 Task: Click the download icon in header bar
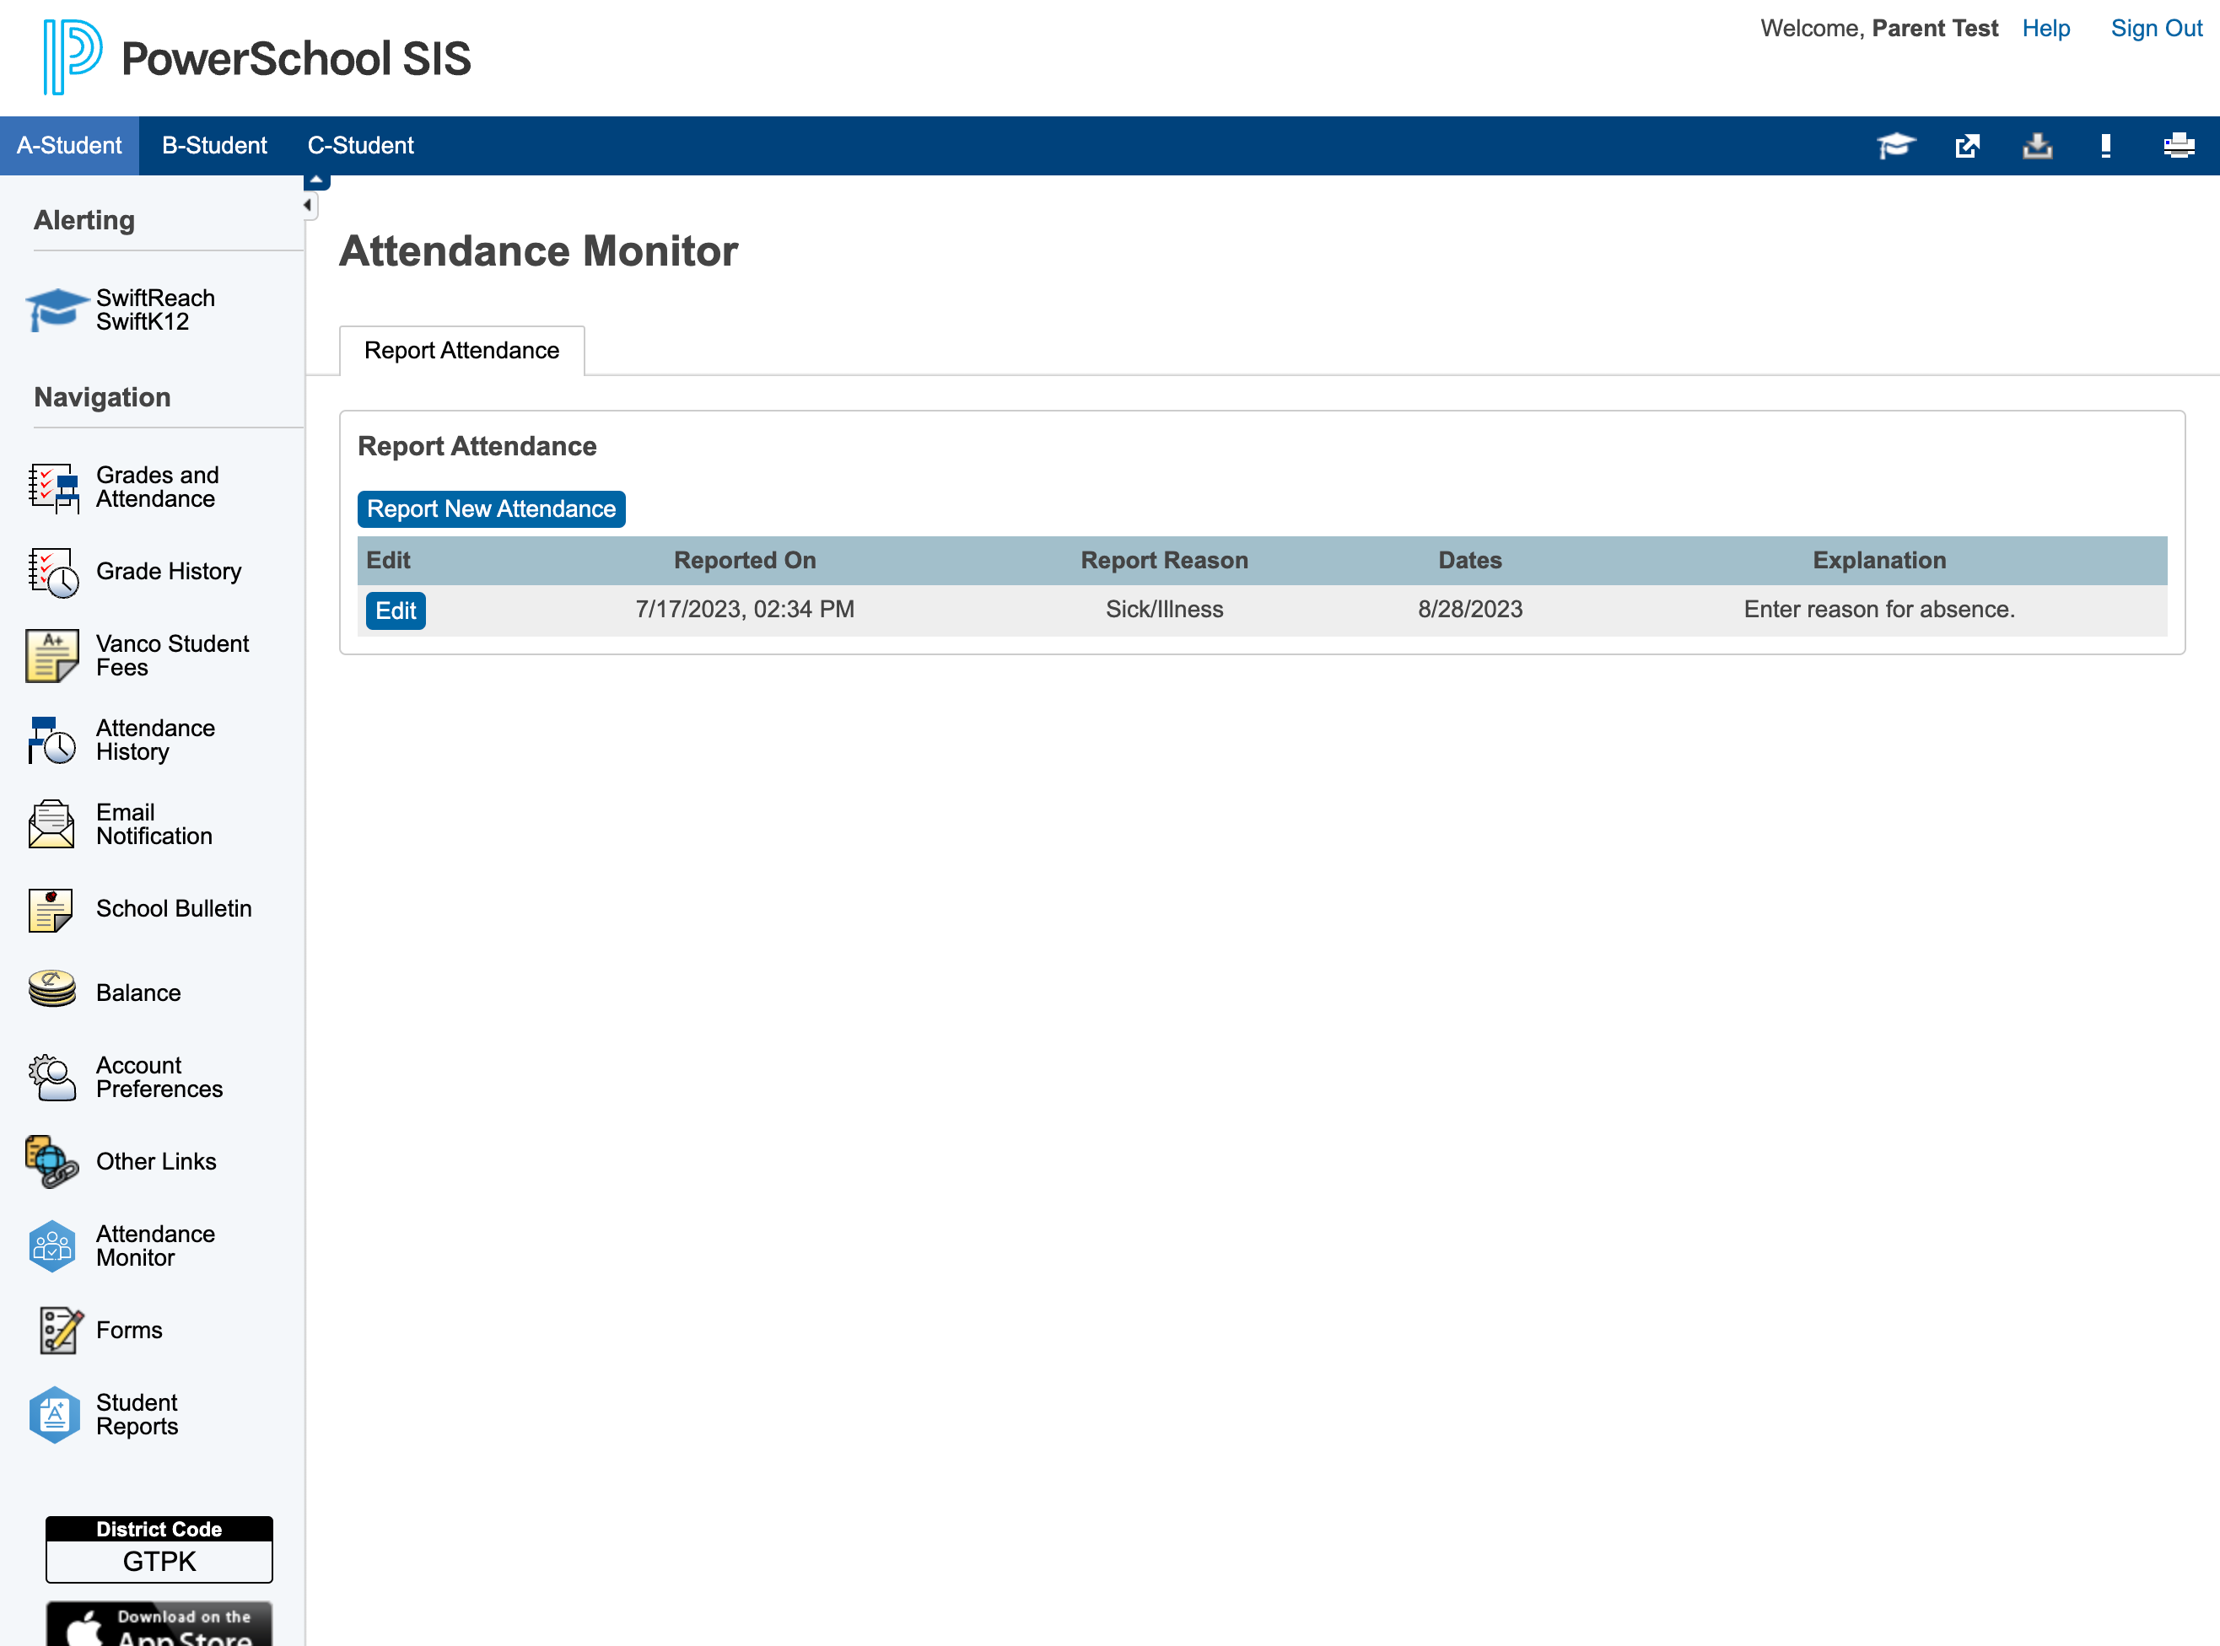[2038, 146]
